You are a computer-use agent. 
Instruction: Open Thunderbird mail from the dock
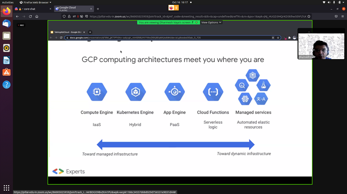[x=6, y=24]
